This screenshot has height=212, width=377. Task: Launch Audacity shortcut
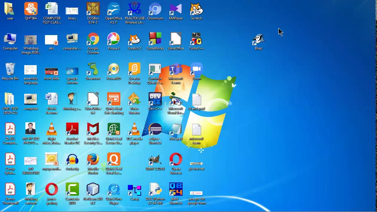(x=72, y=162)
